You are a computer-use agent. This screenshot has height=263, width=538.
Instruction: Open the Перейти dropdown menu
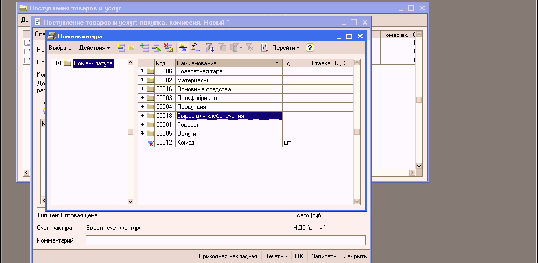coord(285,48)
